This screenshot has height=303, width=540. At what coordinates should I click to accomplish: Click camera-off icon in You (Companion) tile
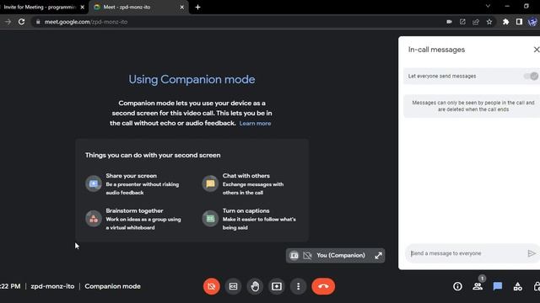coord(307,255)
